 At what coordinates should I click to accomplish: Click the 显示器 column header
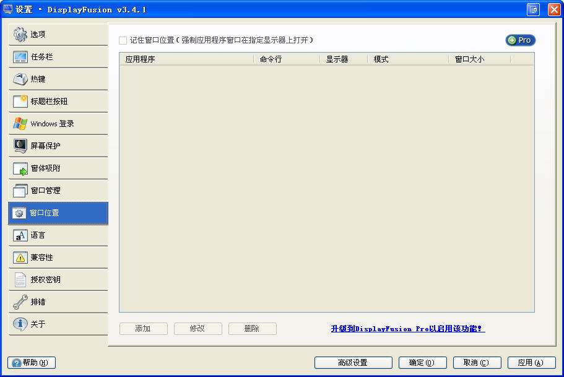tap(344, 59)
